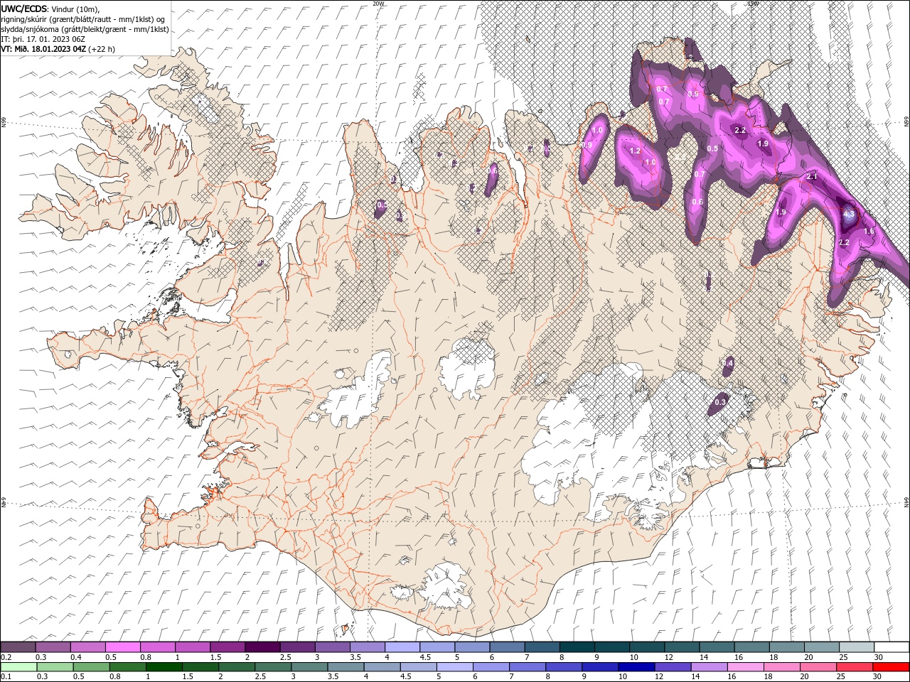Pick the snow scale light blue swatch labeled 4

(x=402, y=647)
